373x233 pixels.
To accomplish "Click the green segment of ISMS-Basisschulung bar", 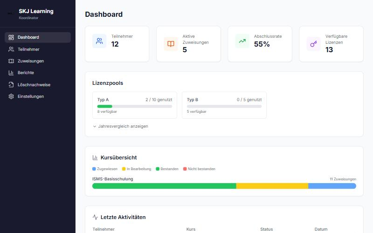I will [164, 186].
